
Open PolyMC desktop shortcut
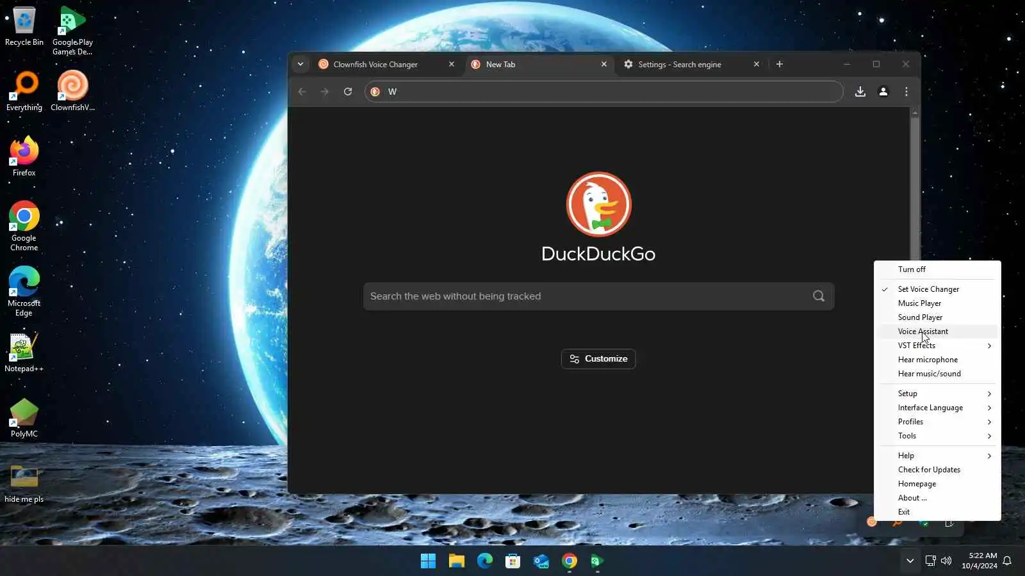pyautogui.click(x=24, y=419)
